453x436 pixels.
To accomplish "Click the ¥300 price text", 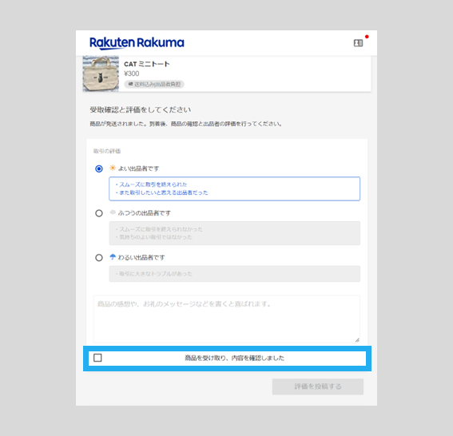I will click(x=132, y=73).
